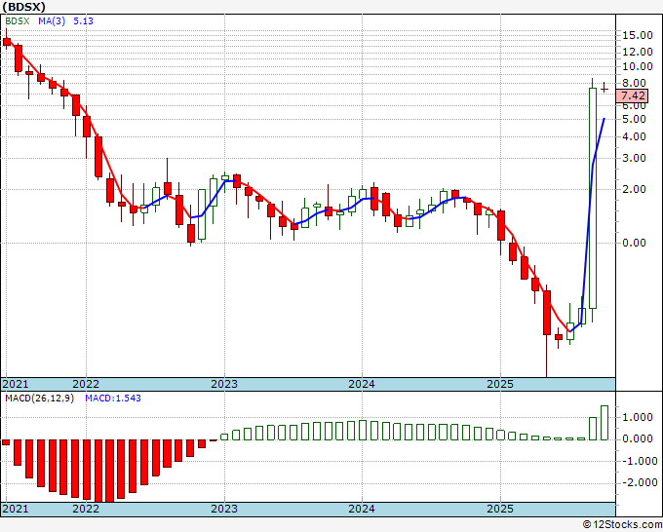Screen dimensions: 663x532
Task: Click 2021 on the price chart timeline
Action: 16,384
